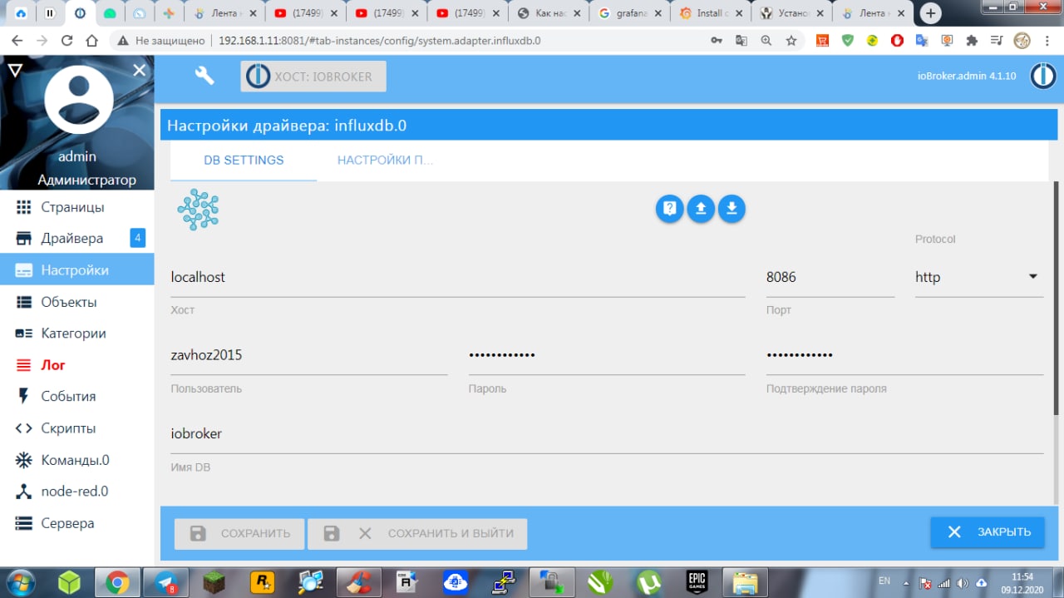Switch to the Install Grafana tab
This screenshot has height=598, width=1064.
[x=711, y=13]
